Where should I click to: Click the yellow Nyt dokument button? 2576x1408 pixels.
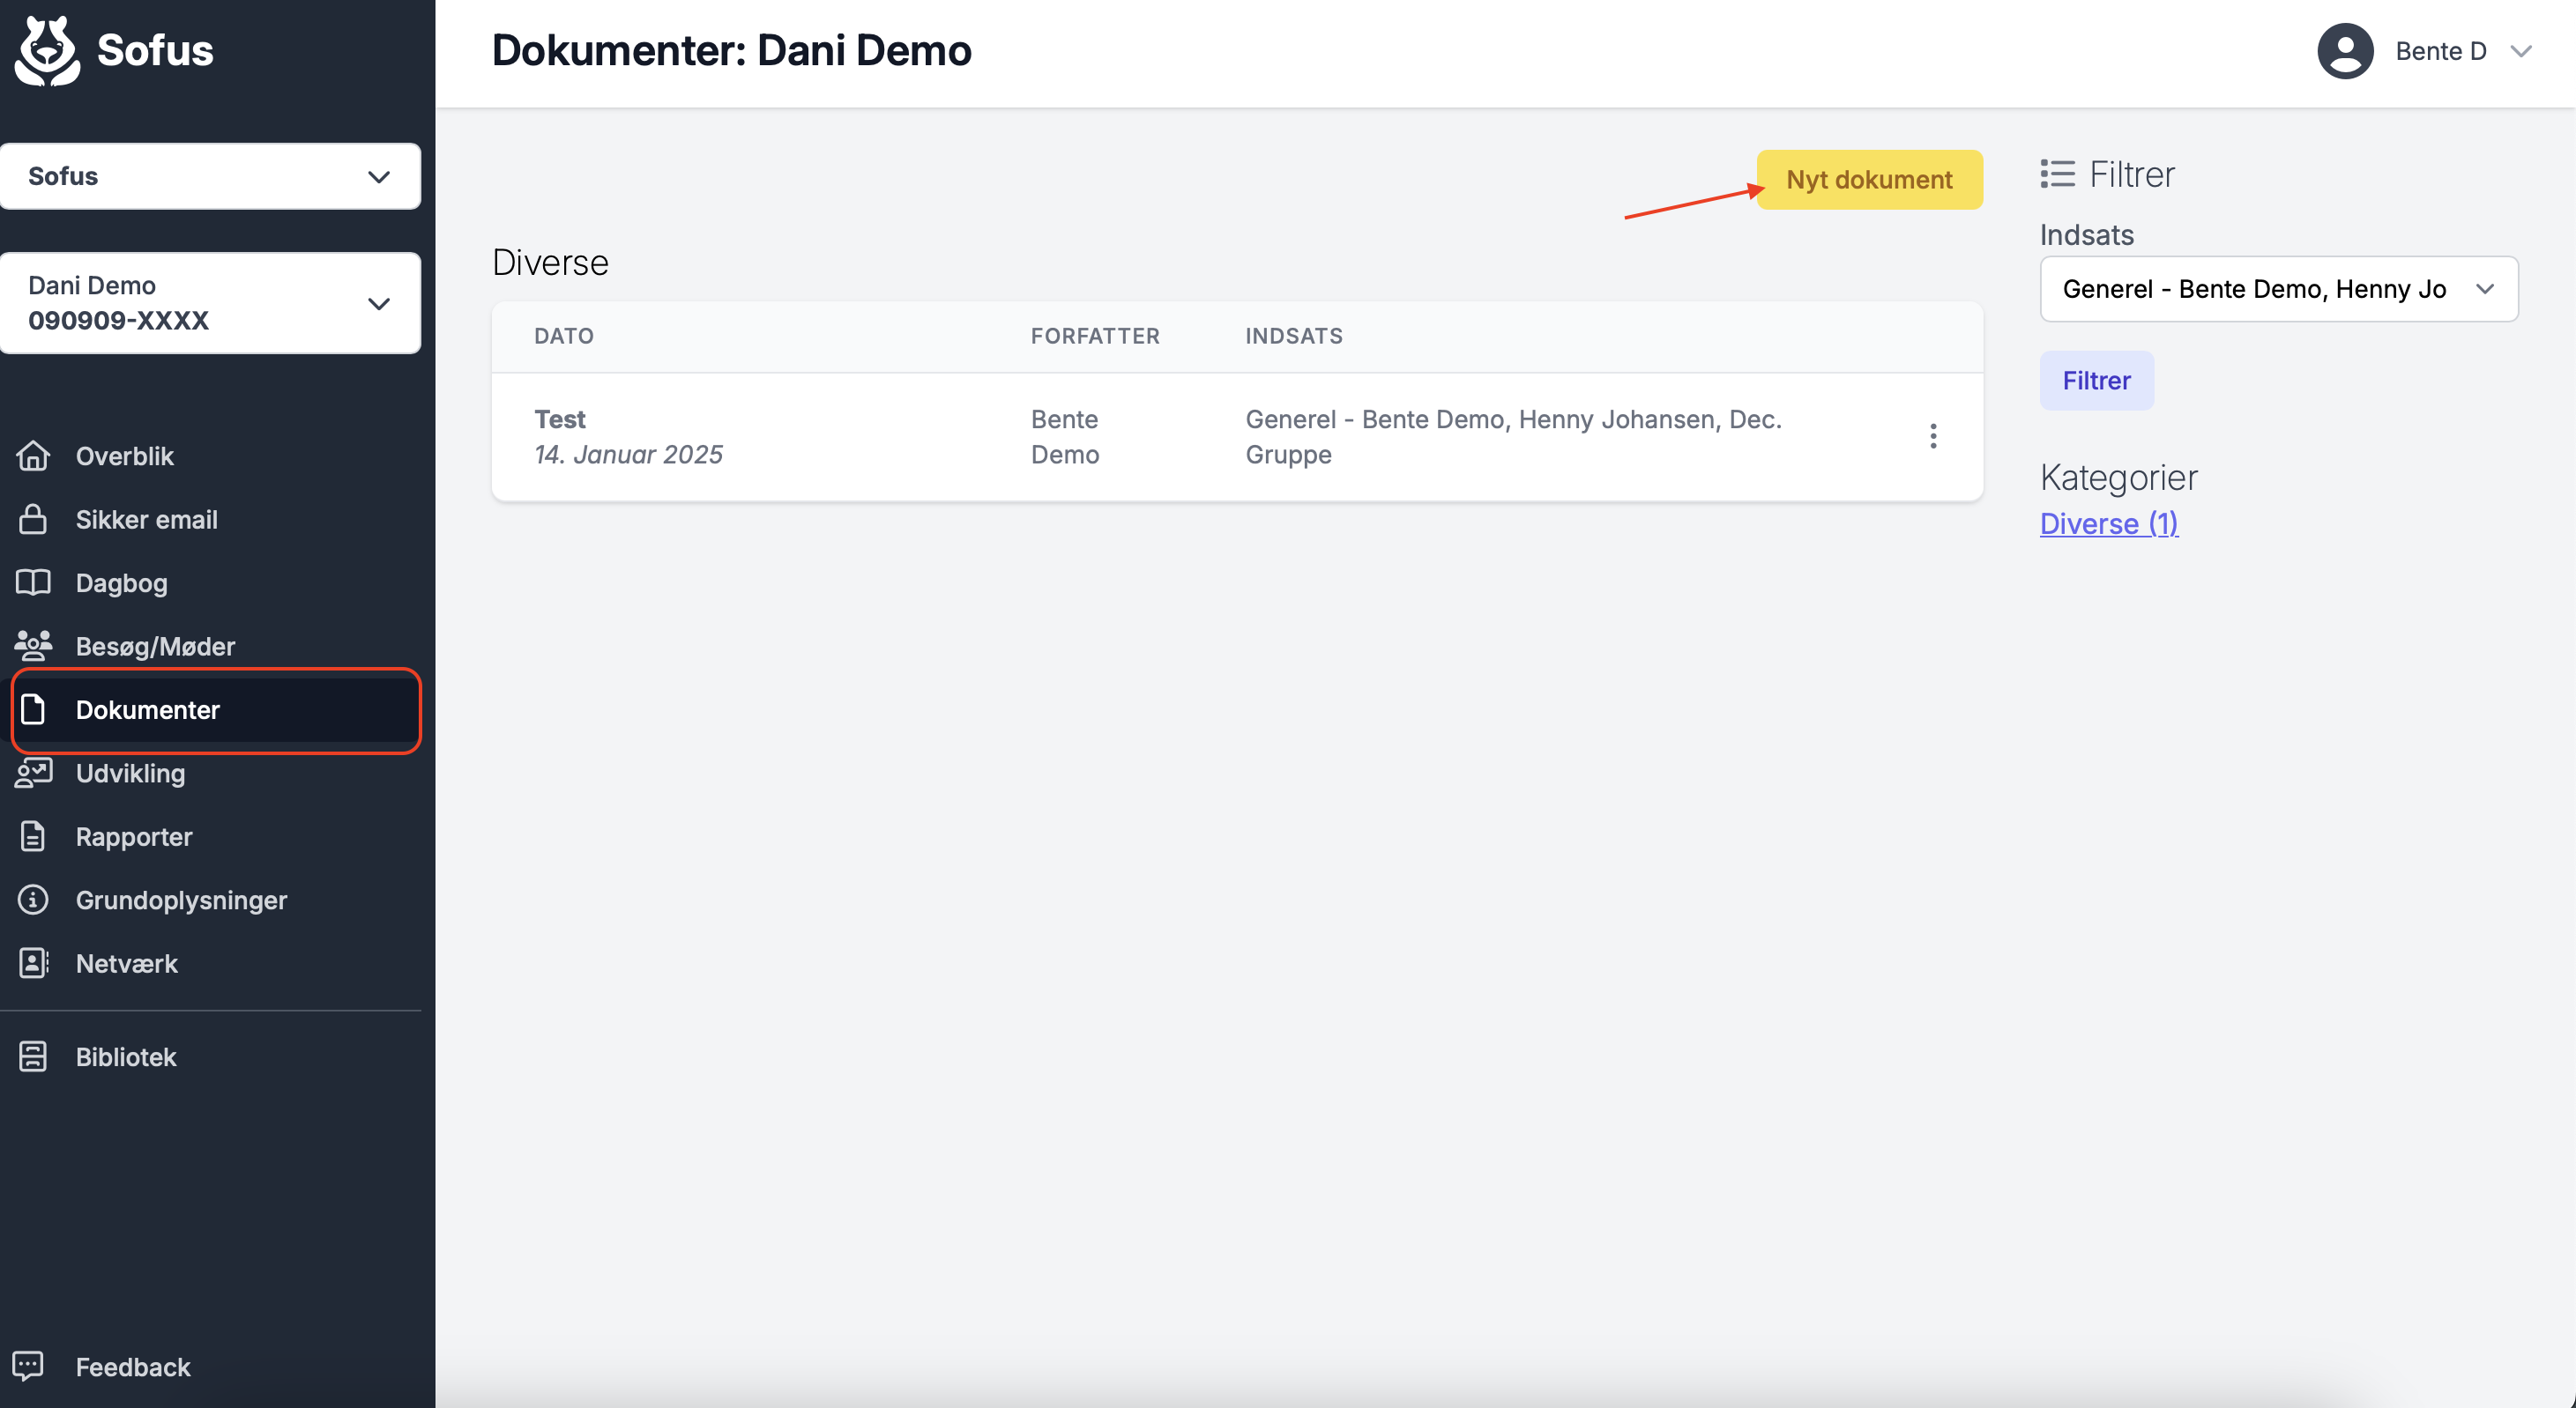pos(1868,180)
